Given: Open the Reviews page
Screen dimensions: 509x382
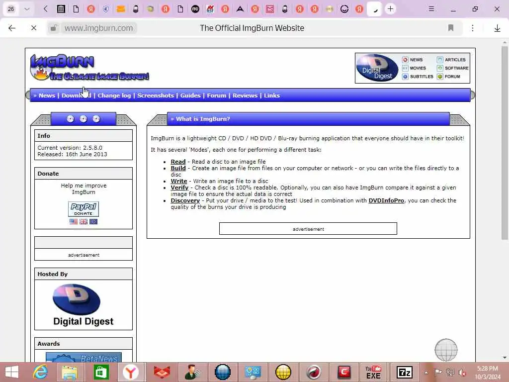Looking at the screenshot, I should tap(245, 95).
